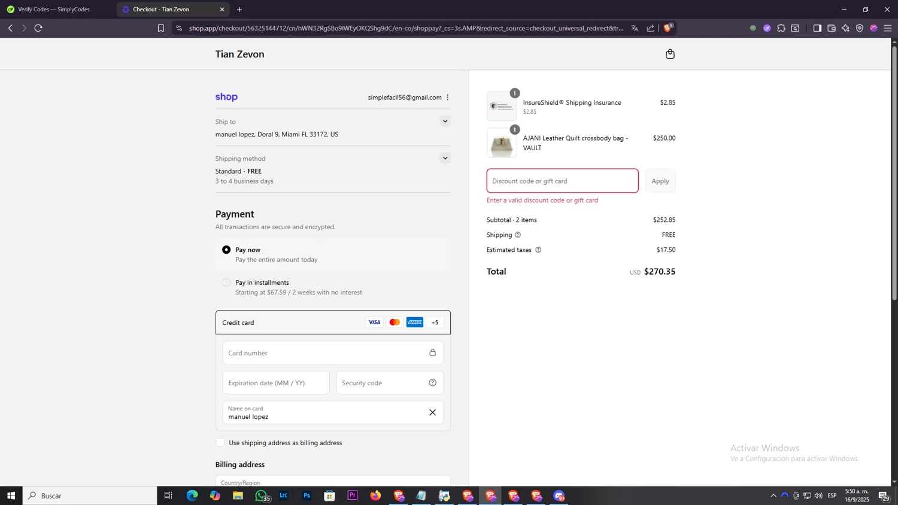Open the Country/Region dropdown
Screen dimensions: 898x505
[333, 481]
